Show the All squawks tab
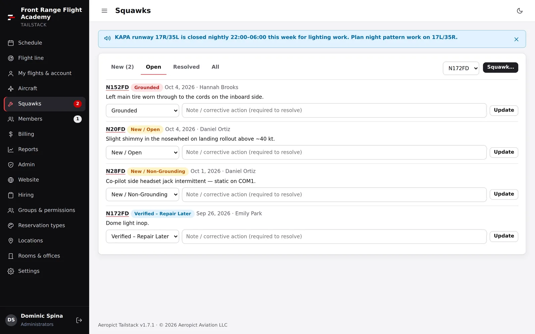535x334 pixels. pos(215,67)
